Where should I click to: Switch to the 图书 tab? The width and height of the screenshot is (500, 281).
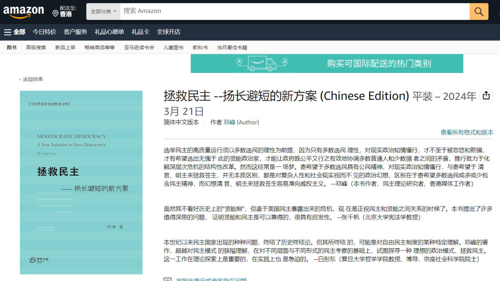pos(11,47)
